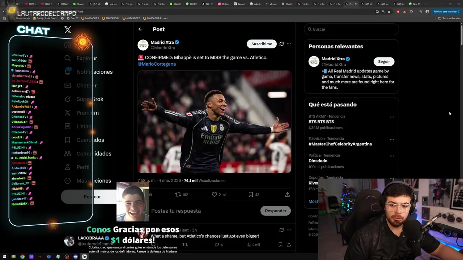Image resolution: width=463 pixels, height=260 pixels.
Task: Switch to the ChatGPT browser tab
Action: coord(287,4)
